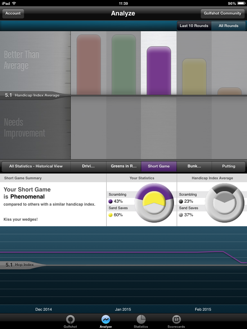Viewport: 247px width, 329px height.
Task: Tap the Analyze chart icon
Action: click(105, 319)
